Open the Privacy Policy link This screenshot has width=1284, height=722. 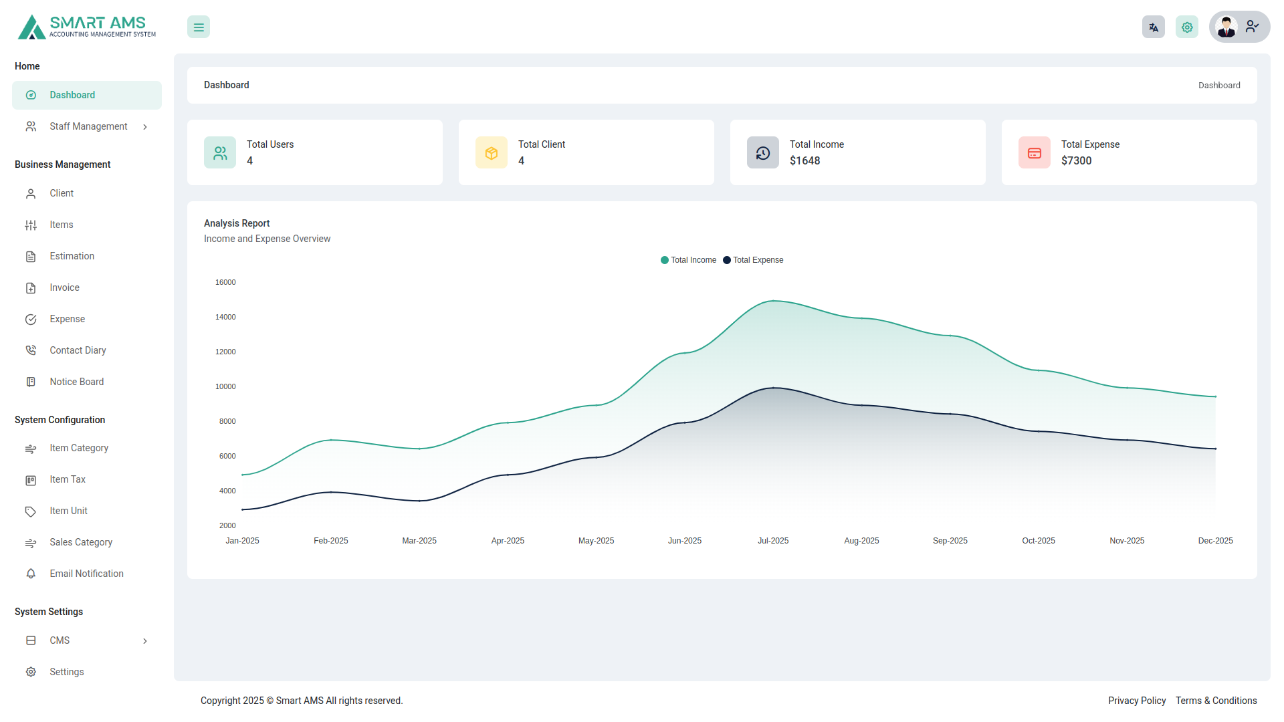tap(1136, 700)
